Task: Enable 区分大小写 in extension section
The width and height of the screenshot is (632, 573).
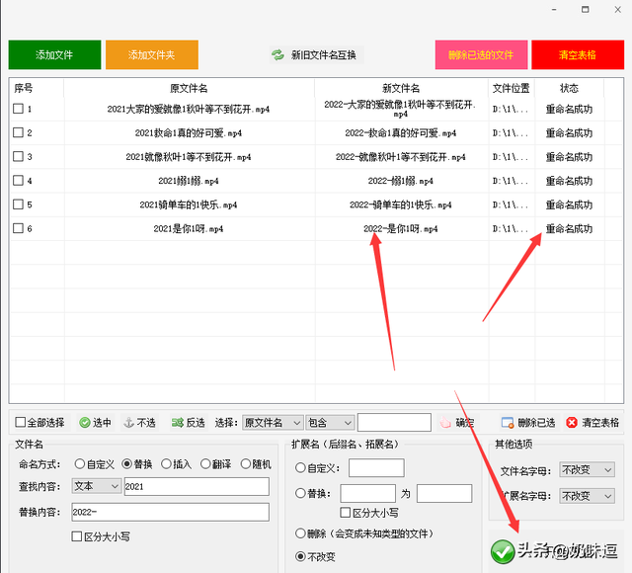Action: (x=345, y=513)
